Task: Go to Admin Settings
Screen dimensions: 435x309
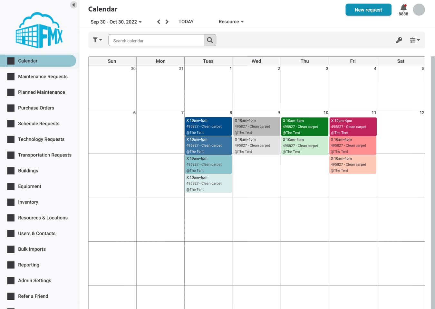Action: click(34, 280)
